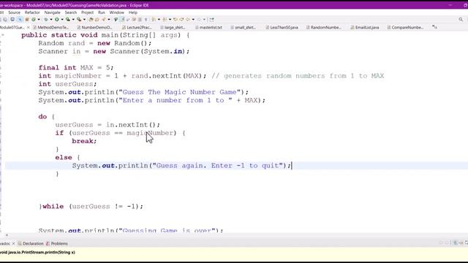Click the 'int userGuess;' declaration line
Image resolution: width=468 pixels, height=263 pixels.
pos(67,84)
